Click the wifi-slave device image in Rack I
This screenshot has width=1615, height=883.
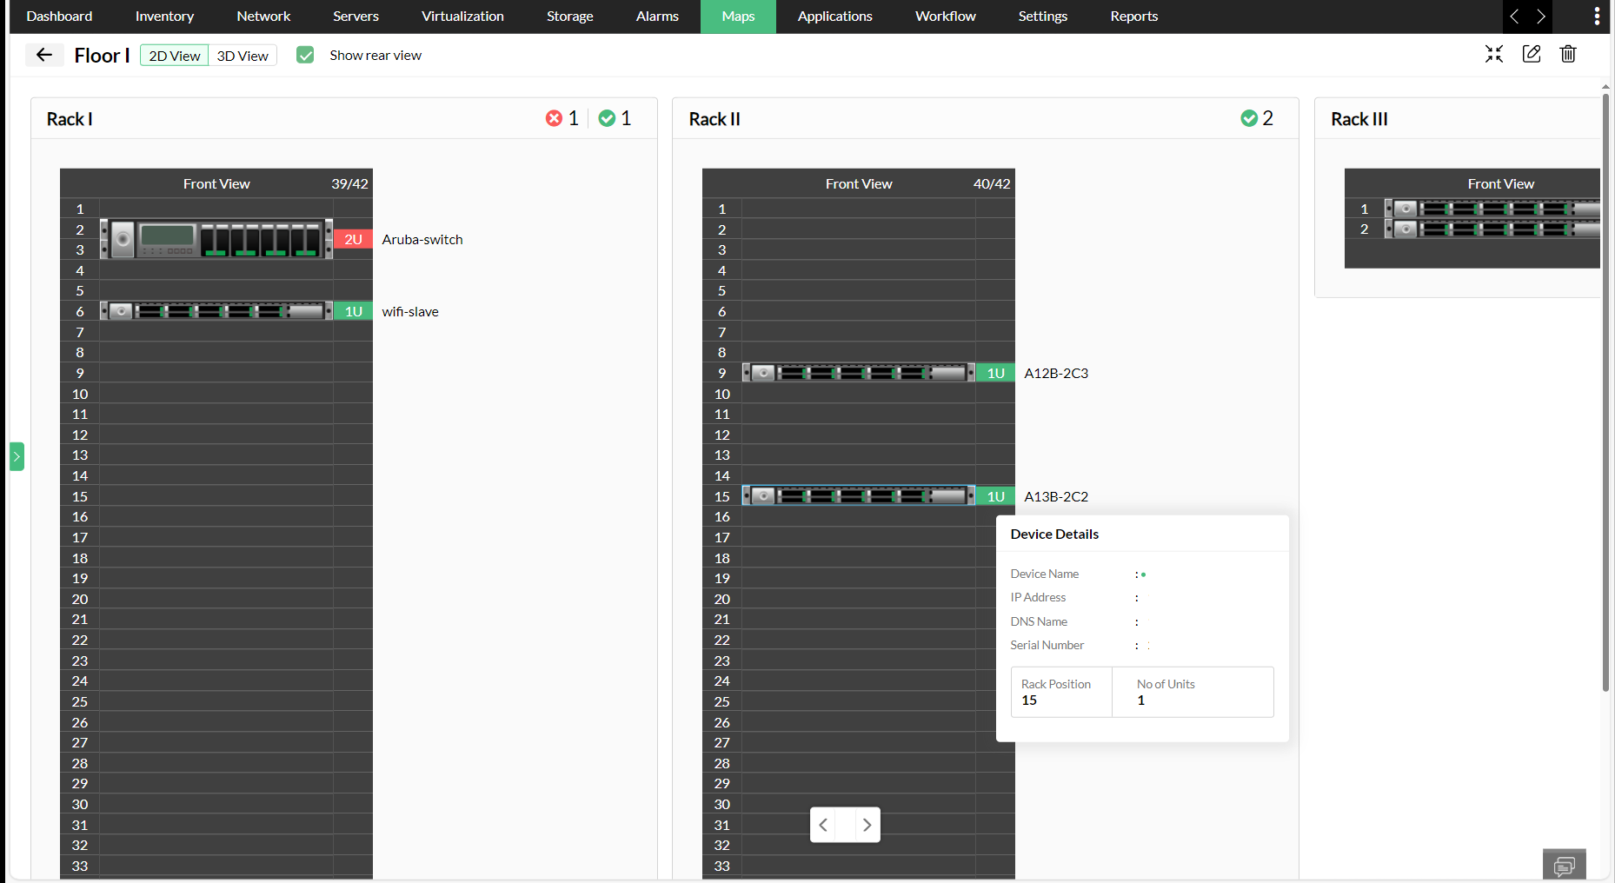click(216, 310)
